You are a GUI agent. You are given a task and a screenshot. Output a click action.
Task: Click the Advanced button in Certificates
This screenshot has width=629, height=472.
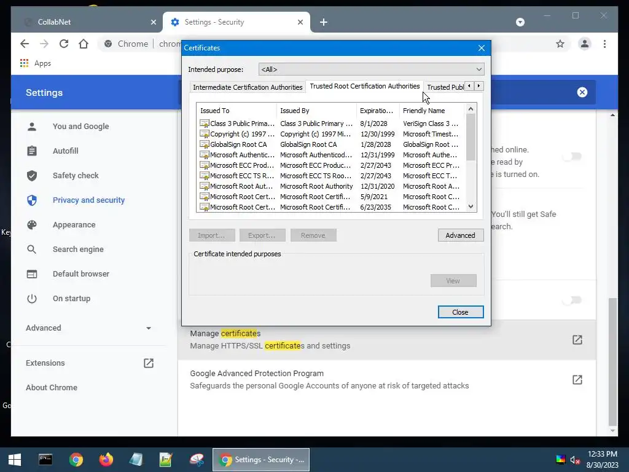461,235
